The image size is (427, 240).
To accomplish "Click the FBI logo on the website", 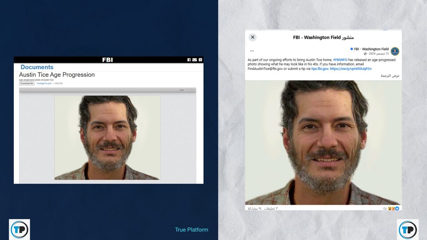I will 108,60.
